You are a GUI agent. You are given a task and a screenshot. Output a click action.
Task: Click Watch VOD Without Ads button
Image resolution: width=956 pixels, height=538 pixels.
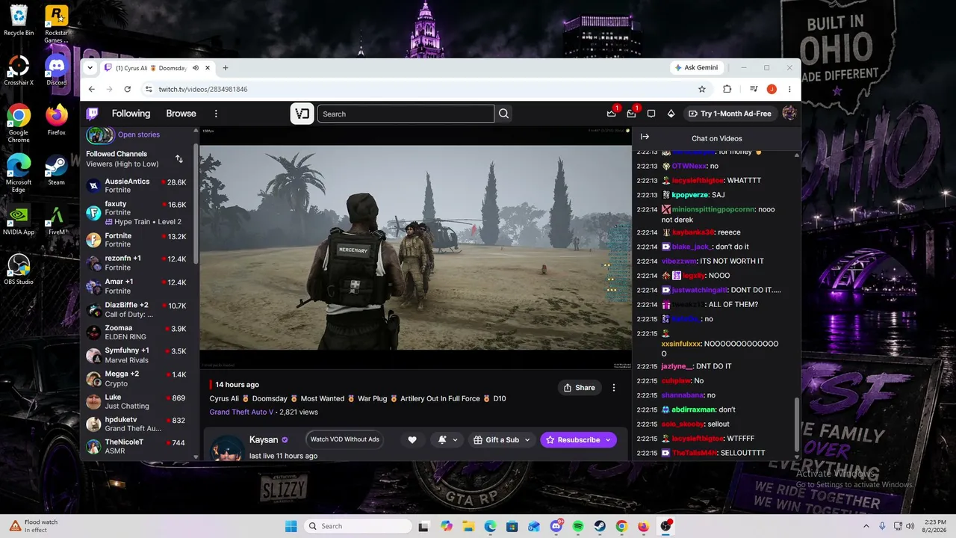(344, 439)
